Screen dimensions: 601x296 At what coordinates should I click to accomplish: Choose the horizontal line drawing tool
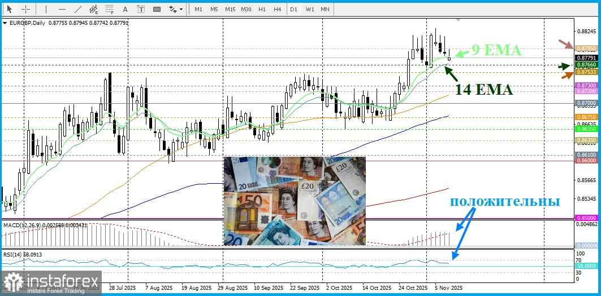click(62, 9)
